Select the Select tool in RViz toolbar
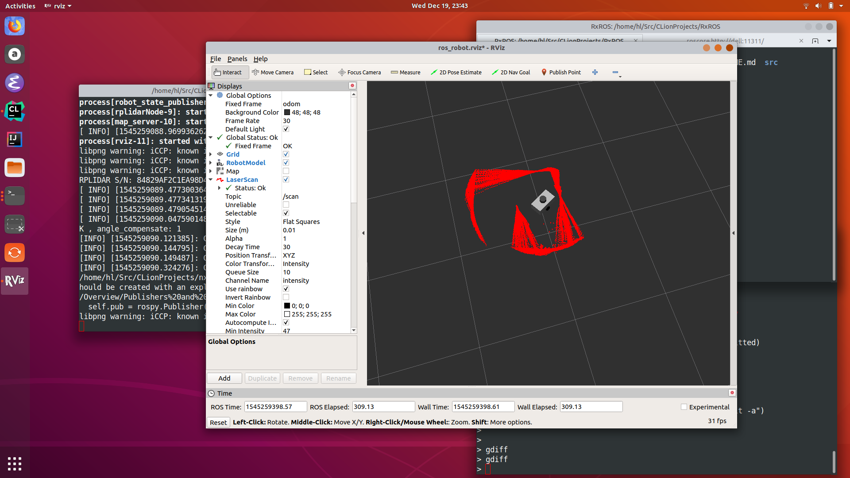The image size is (850, 478). click(316, 72)
